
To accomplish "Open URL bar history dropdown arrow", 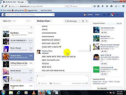I will coord(65,6).
